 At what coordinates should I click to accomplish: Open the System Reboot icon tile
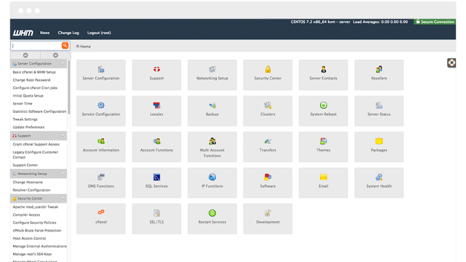(323, 105)
